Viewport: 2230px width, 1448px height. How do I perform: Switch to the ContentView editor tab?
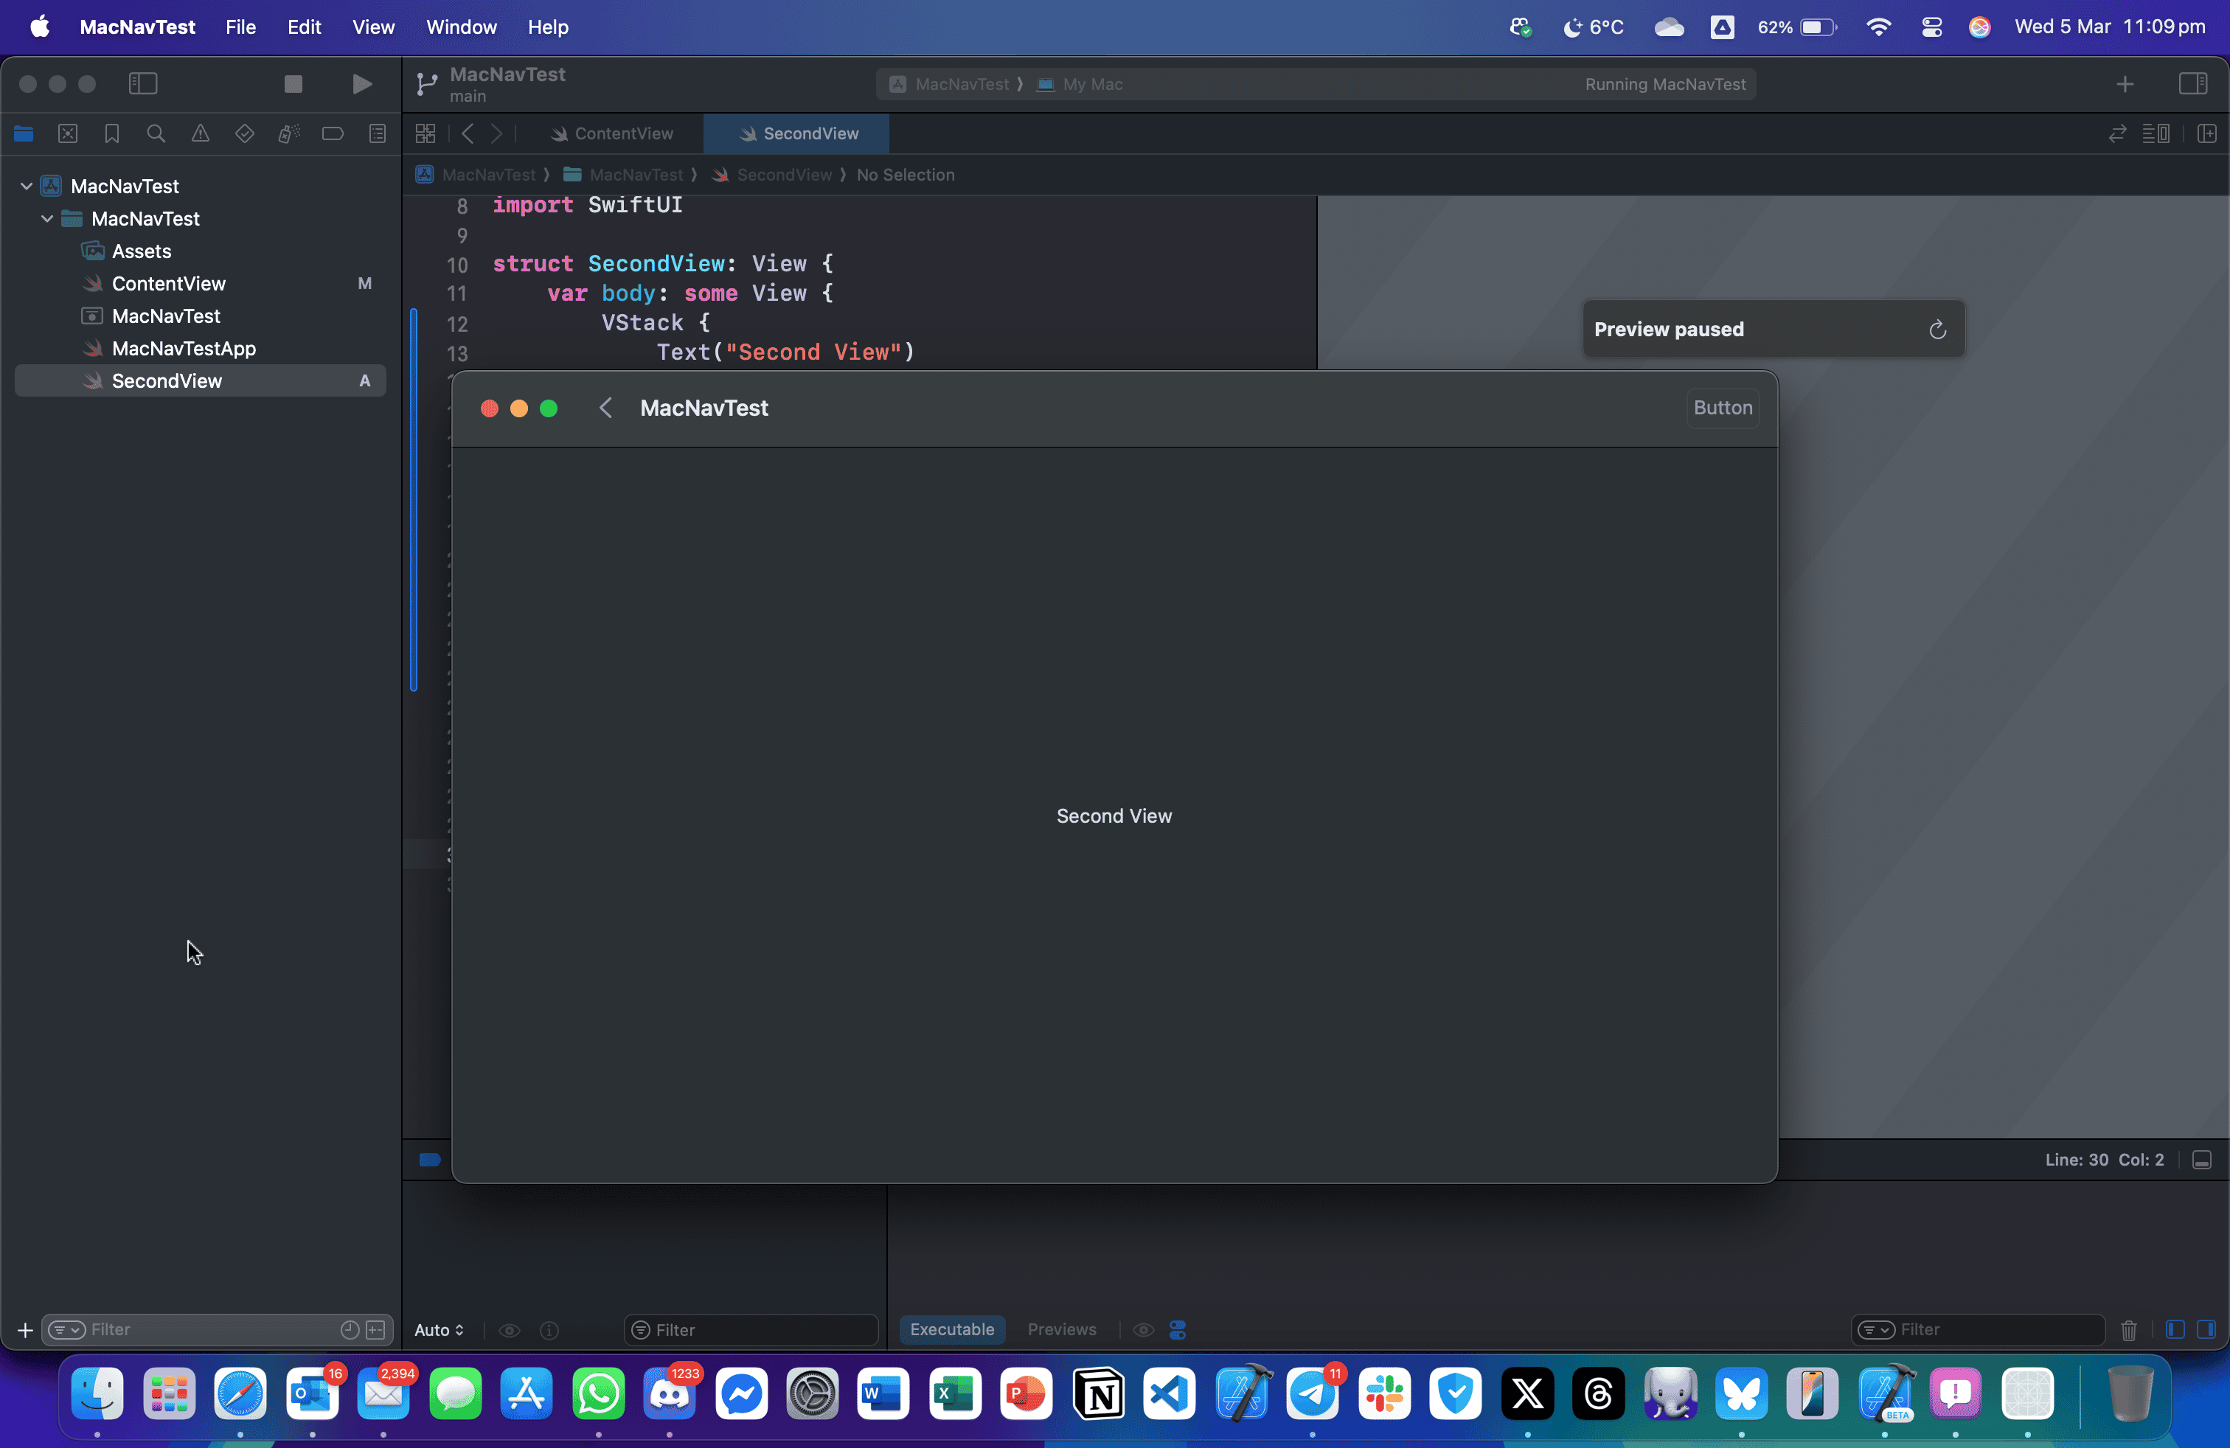click(x=612, y=134)
